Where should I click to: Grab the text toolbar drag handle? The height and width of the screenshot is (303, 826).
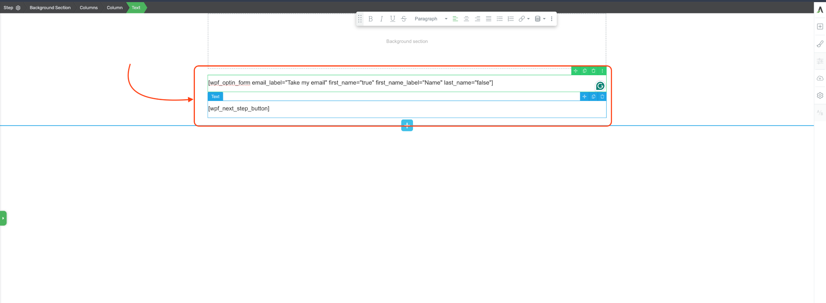[360, 19]
